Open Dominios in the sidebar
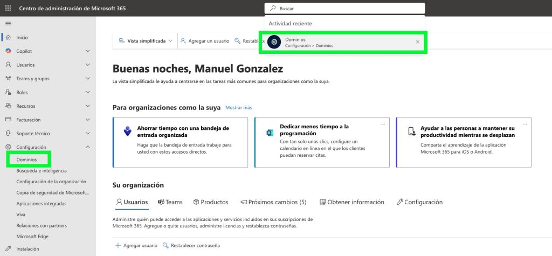This screenshot has height=256, width=552. (x=27, y=160)
